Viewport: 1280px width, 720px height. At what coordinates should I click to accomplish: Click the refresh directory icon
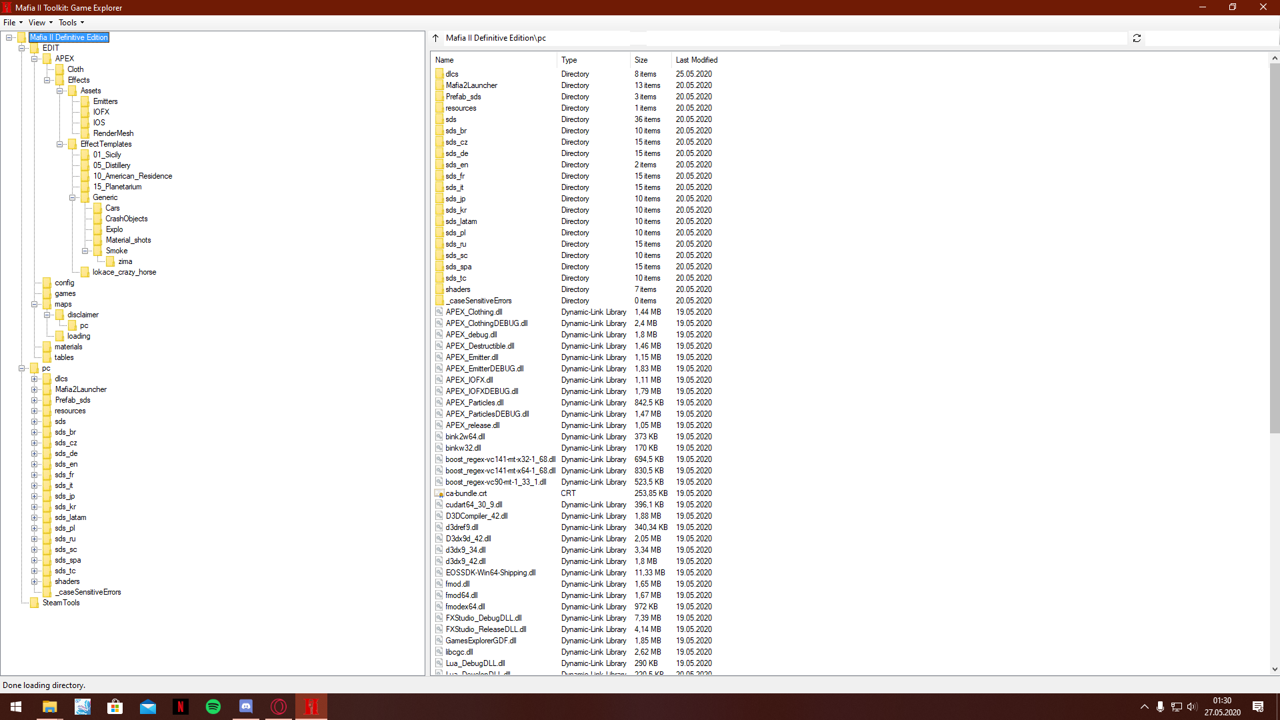[1137, 38]
